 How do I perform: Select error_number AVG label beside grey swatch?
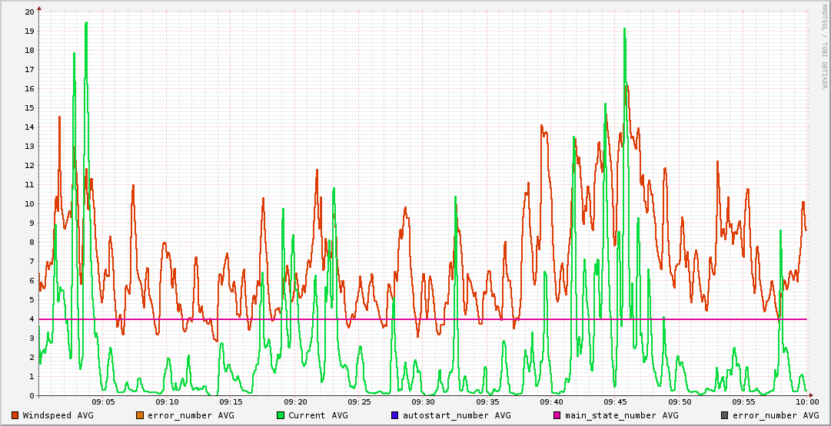pos(776,415)
